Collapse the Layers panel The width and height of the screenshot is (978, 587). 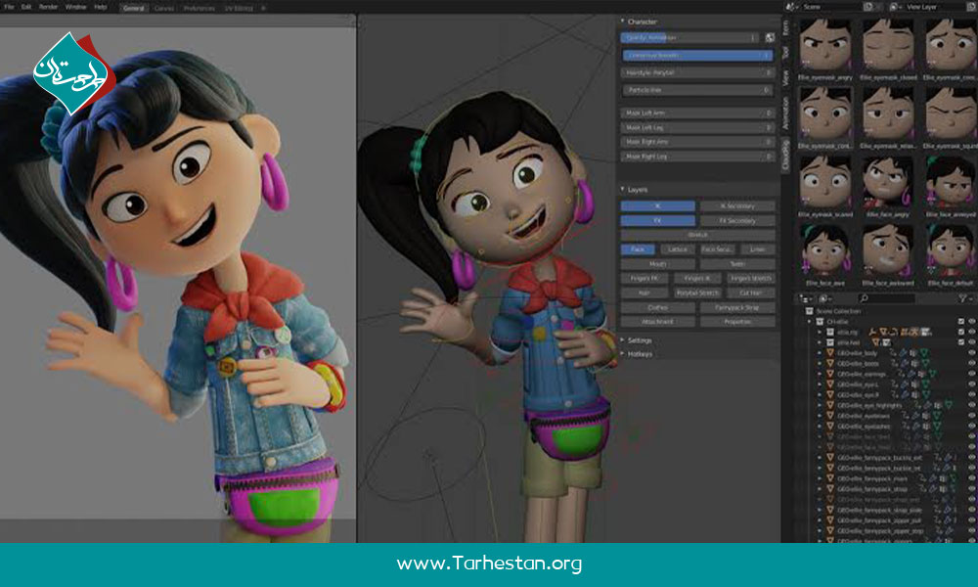pyautogui.click(x=622, y=189)
